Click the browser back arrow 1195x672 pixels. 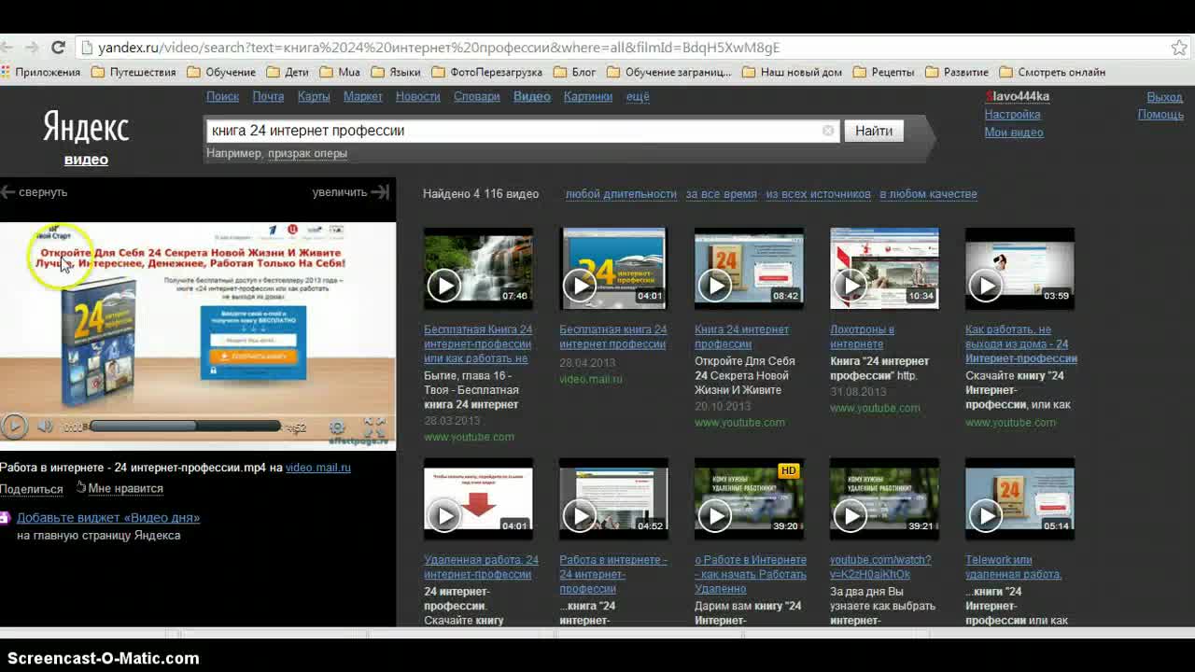pos(8,48)
